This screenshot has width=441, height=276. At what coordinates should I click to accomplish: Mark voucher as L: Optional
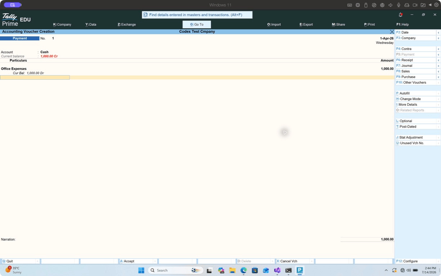[416, 121]
